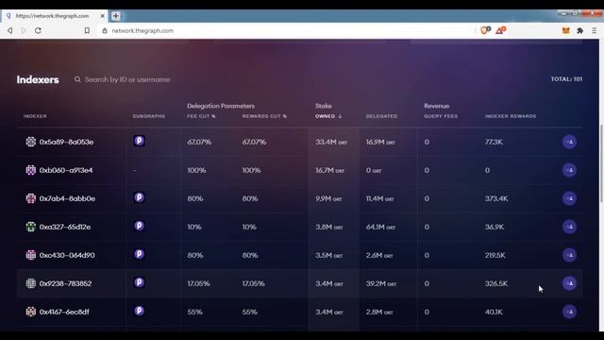The width and height of the screenshot is (604, 340).
Task: Click delegate button for 0xb060–a913e4
Action: [x=569, y=170]
